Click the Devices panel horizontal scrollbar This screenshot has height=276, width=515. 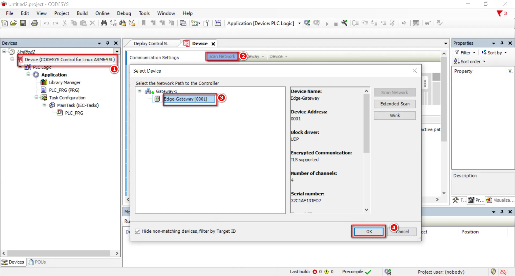(58, 253)
